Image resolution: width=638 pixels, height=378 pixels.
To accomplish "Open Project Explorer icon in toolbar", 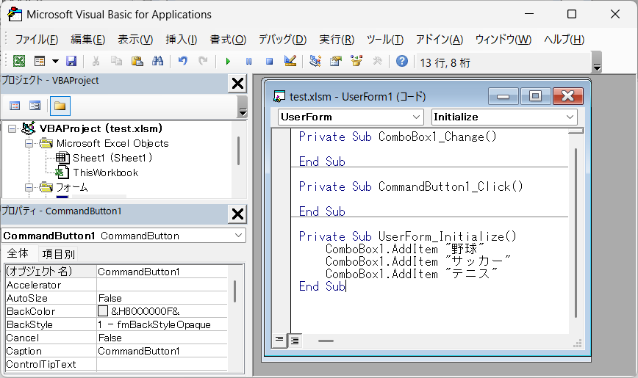I will coord(315,62).
